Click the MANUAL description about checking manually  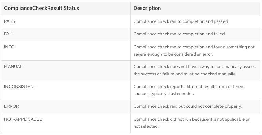click(x=194, y=70)
